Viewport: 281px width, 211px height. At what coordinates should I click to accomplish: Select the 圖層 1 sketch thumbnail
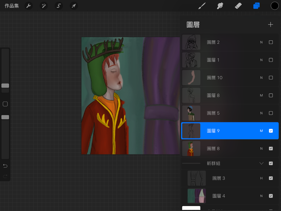pyautogui.click(x=191, y=60)
